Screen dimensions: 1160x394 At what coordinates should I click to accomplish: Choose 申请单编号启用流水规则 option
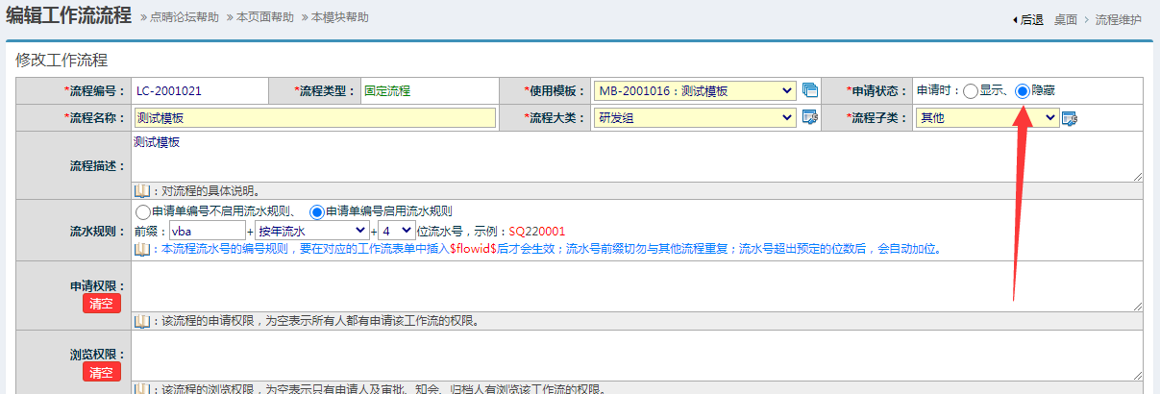(x=316, y=211)
